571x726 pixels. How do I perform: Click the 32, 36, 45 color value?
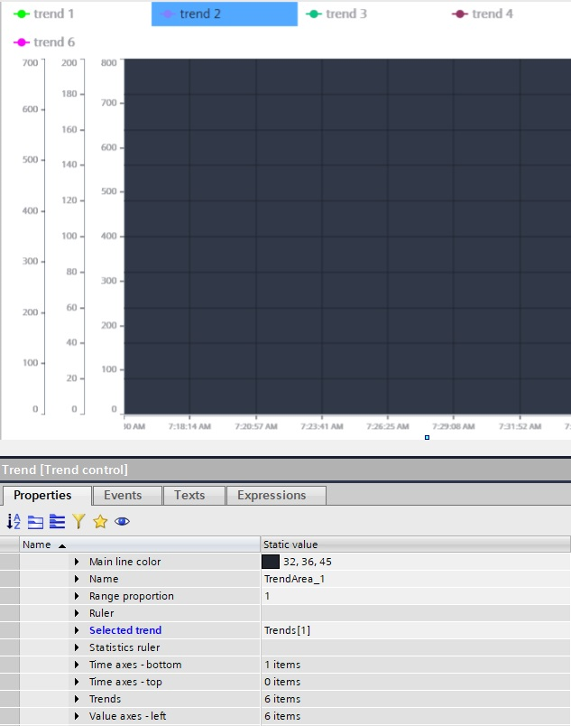(x=308, y=562)
